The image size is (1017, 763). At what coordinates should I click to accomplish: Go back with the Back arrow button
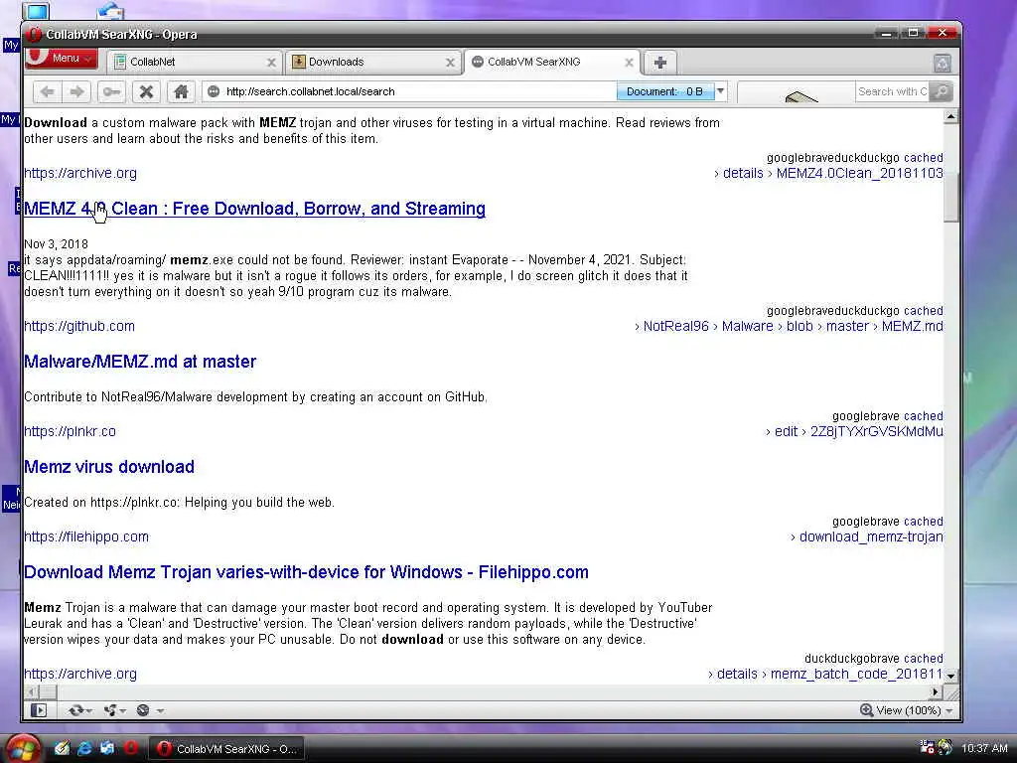48,91
